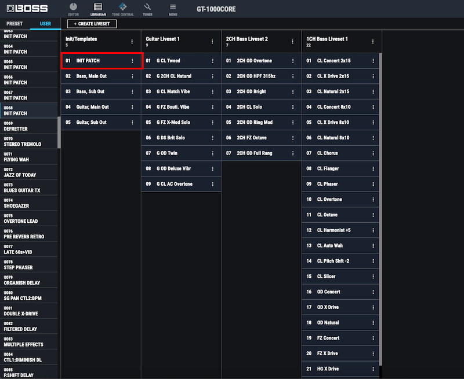
Task: Open options menu for 1CH Bass Liveset 1
Action: click(x=373, y=42)
